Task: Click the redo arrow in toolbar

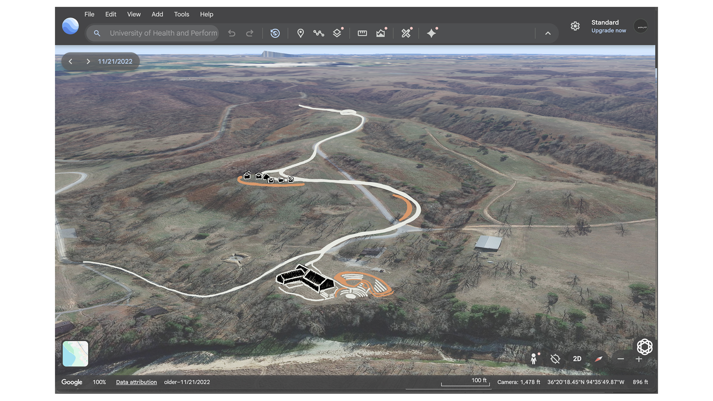Action: tap(250, 33)
